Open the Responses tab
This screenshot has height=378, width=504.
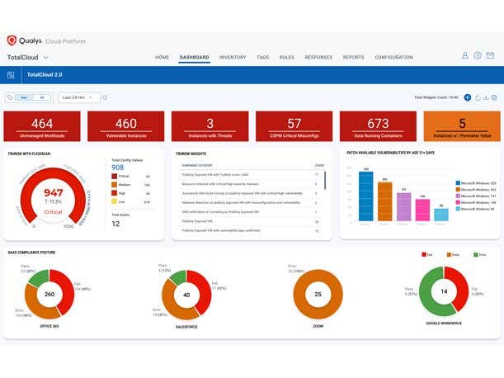[x=318, y=58]
